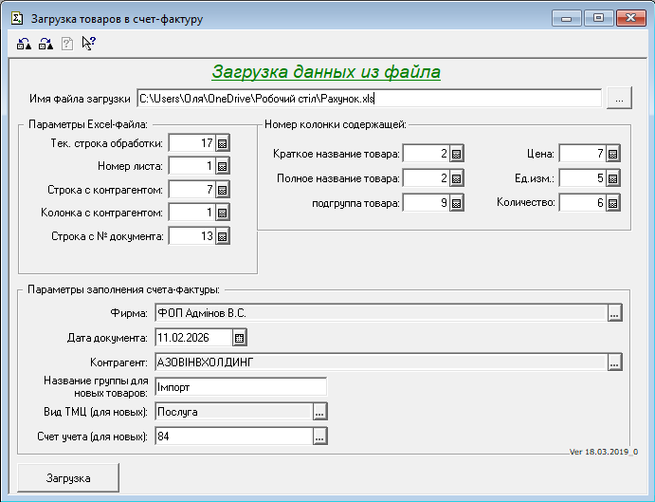This screenshot has height=502, width=655.
Task: Click the first undo-arrow toolbar icon
Action: pos(24,43)
